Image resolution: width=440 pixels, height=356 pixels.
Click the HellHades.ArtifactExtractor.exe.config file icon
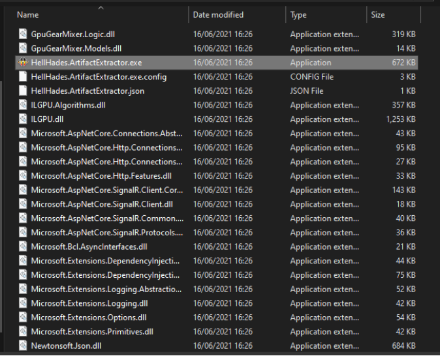(x=23, y=77)
